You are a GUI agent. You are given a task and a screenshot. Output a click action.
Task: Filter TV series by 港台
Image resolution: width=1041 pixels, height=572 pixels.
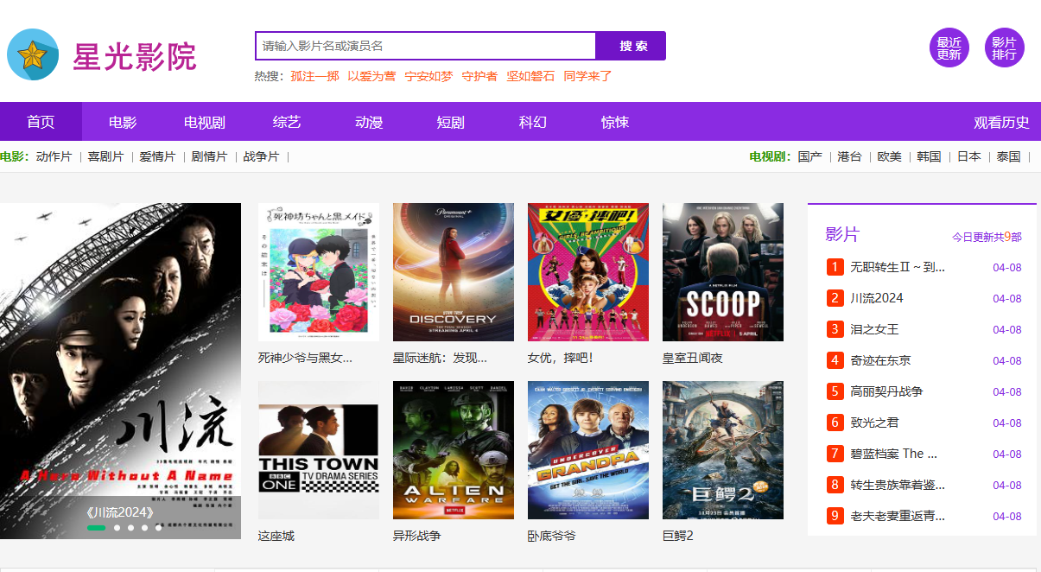tap(850, 156)
